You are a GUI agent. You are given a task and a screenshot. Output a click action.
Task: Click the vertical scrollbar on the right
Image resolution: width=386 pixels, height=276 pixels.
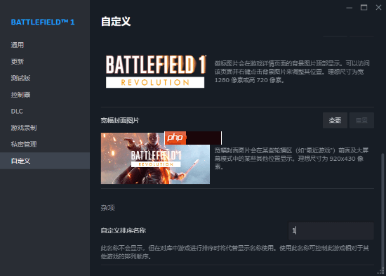[x=382, y=211]
